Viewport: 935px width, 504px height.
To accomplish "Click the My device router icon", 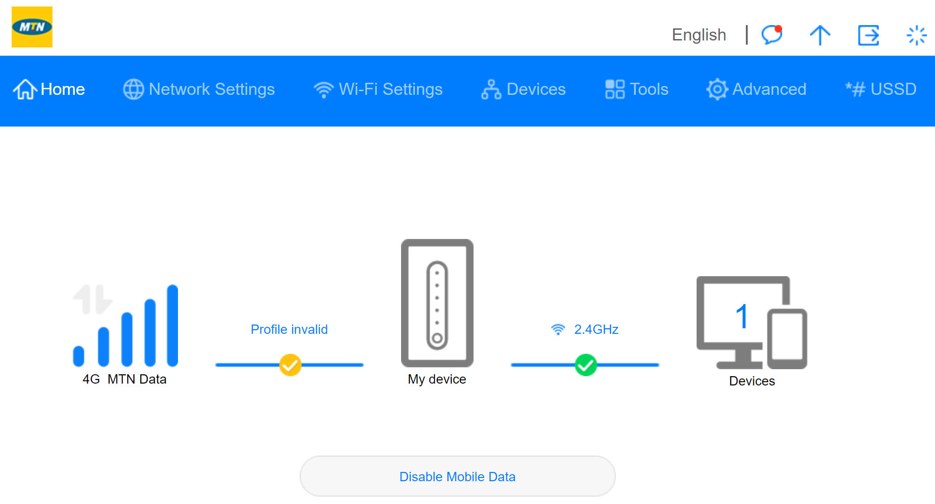I will coord(437,303).
